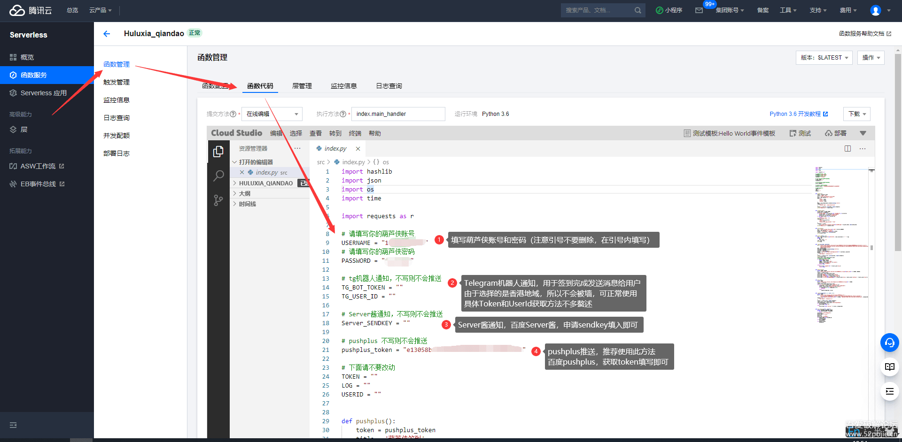Screen dimensions: 902x442
Task: Open the 帮助 menu in Cloud Studio
Action: [375, 134]
